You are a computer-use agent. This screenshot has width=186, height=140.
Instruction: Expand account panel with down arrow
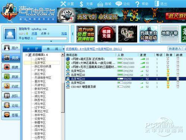coord(51,41)
